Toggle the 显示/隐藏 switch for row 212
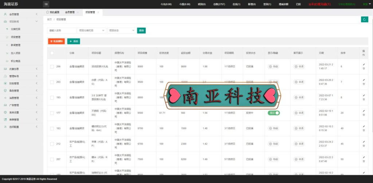The image size is (373, 183). coord(273,144)
